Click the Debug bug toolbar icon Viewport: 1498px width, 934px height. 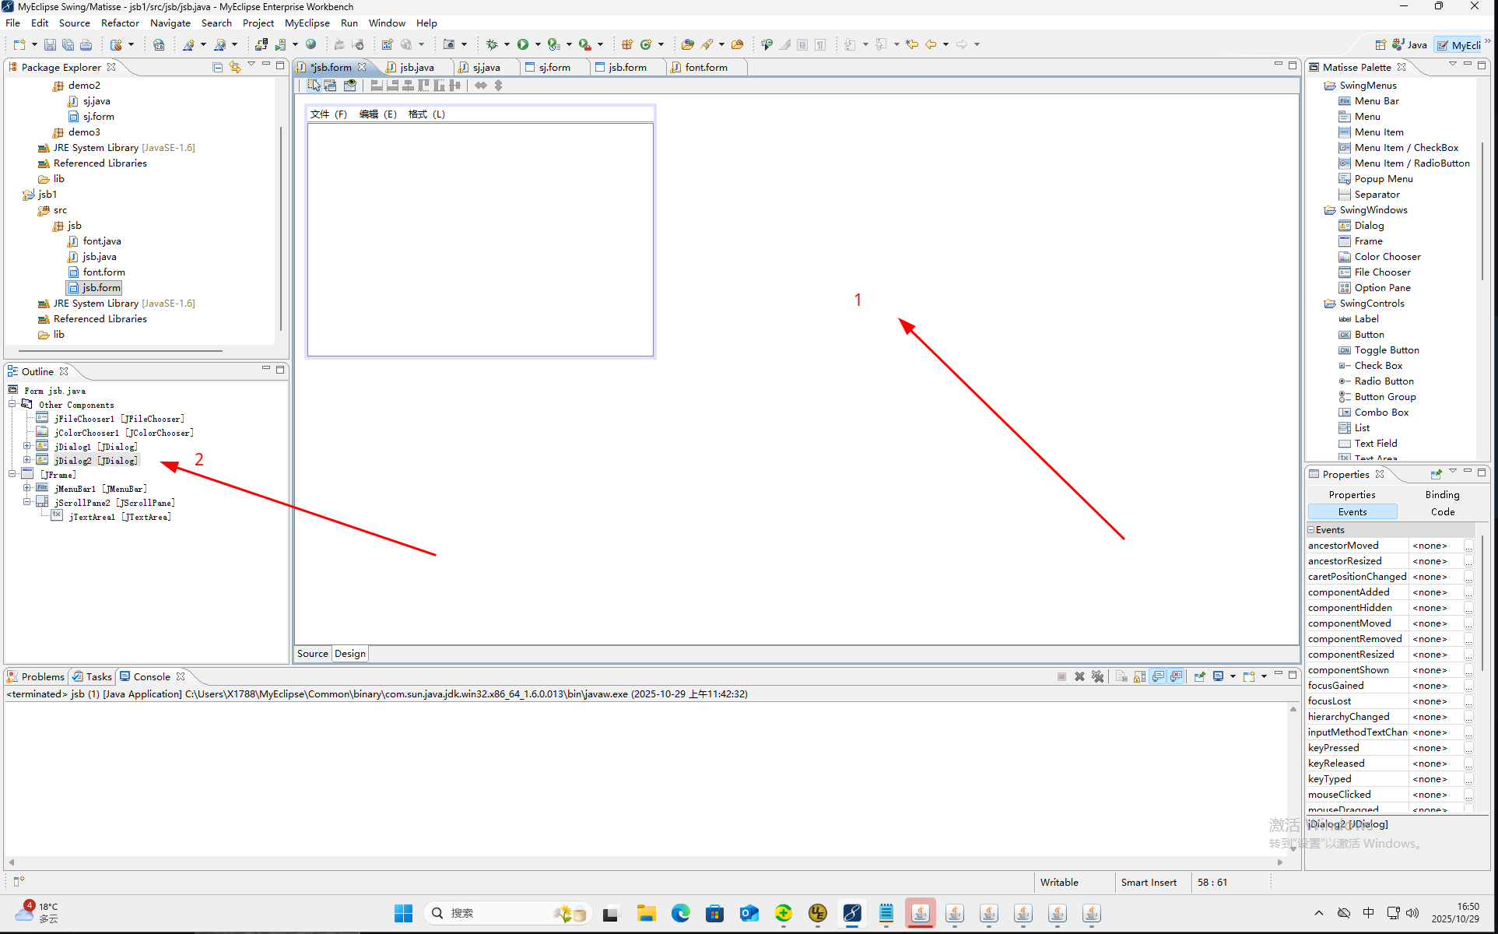pos(492,44)
